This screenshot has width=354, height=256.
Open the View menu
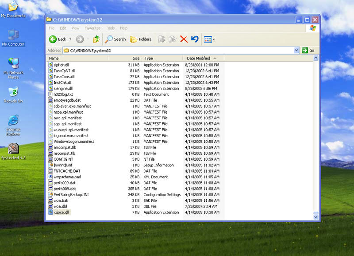coord(75,28)
